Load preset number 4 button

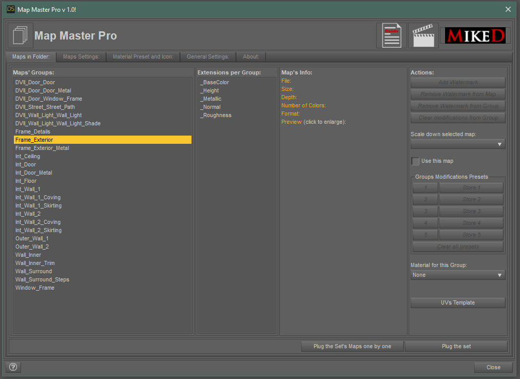click(426, 223)
